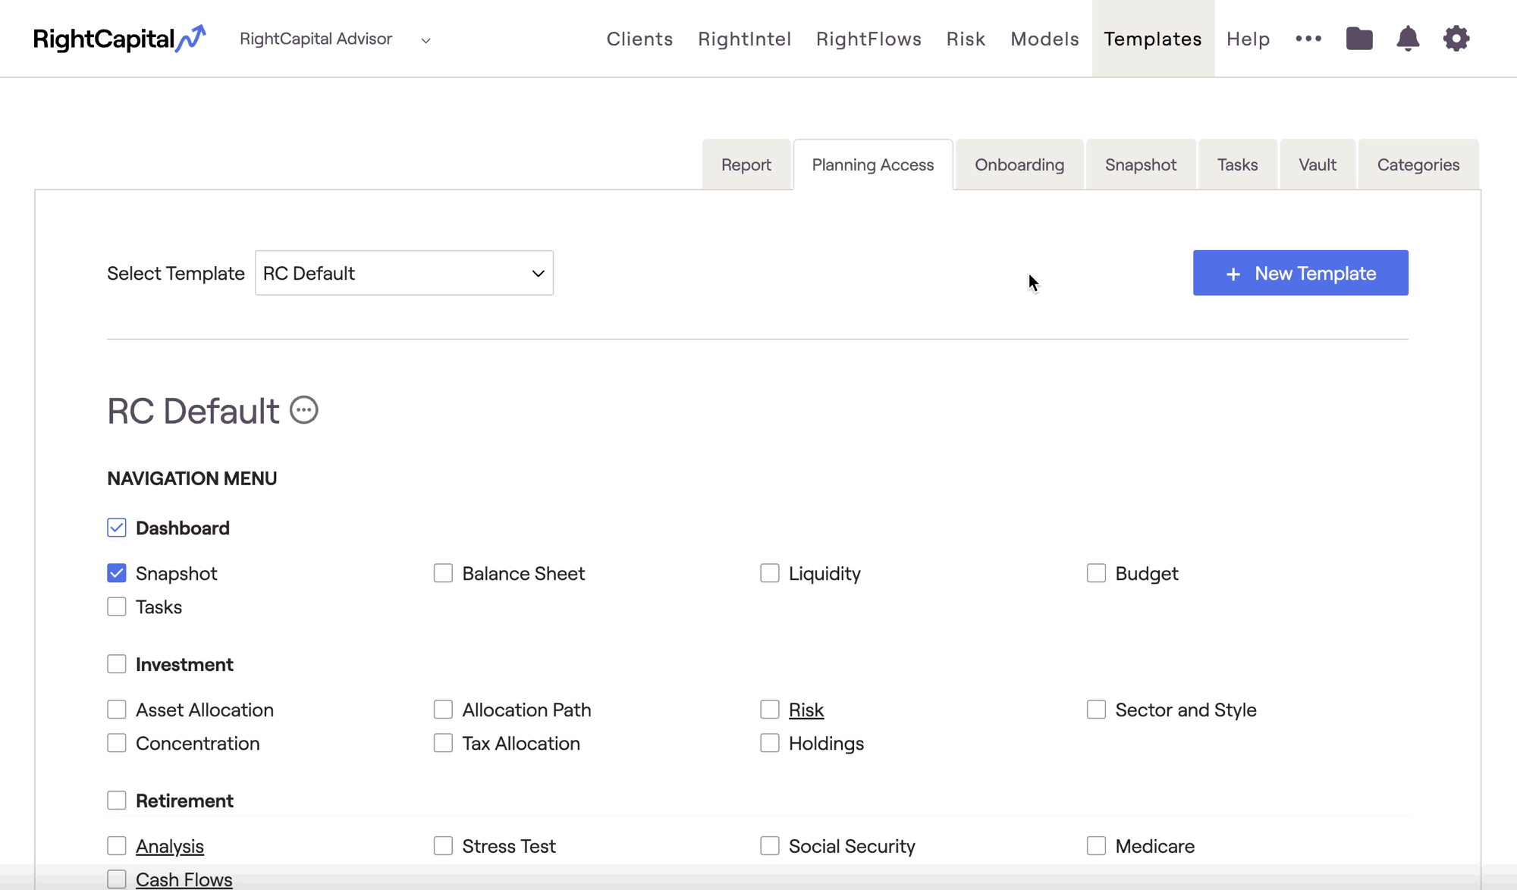Expand the RightCapital Advisor account dropdown
This screenshot has width=1517, height=890.
pyautogui.click(x=334, y=39)
